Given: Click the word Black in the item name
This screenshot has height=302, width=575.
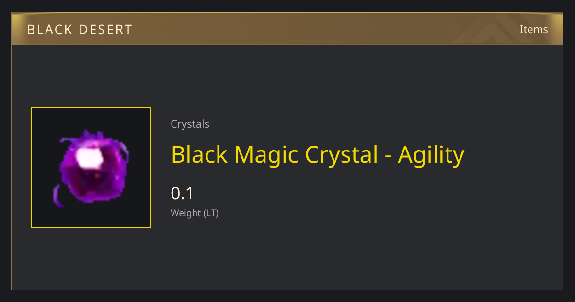Looking at the screenshot, I should [x=199, y=155].
